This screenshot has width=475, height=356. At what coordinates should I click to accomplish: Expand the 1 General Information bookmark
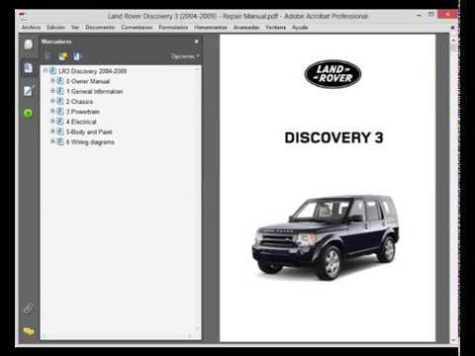pos(52,91)
